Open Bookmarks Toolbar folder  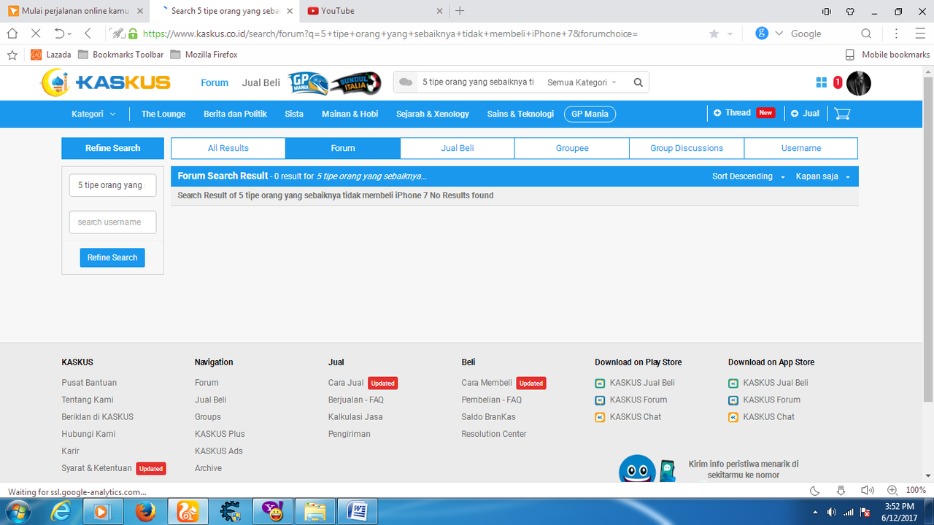click(x=120, y=55)
